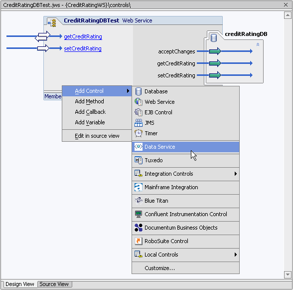The width and height of the screenshot is (293, 290).
Task: Click the Tuxedo icon in submenu
Action: 139,160
